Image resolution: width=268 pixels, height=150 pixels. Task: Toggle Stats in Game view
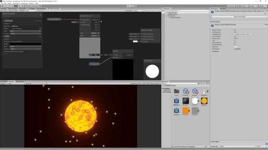(x=152, y=83)
